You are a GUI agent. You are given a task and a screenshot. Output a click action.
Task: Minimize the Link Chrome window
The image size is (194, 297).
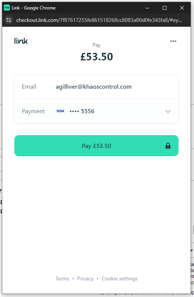[x=147, y=8]
